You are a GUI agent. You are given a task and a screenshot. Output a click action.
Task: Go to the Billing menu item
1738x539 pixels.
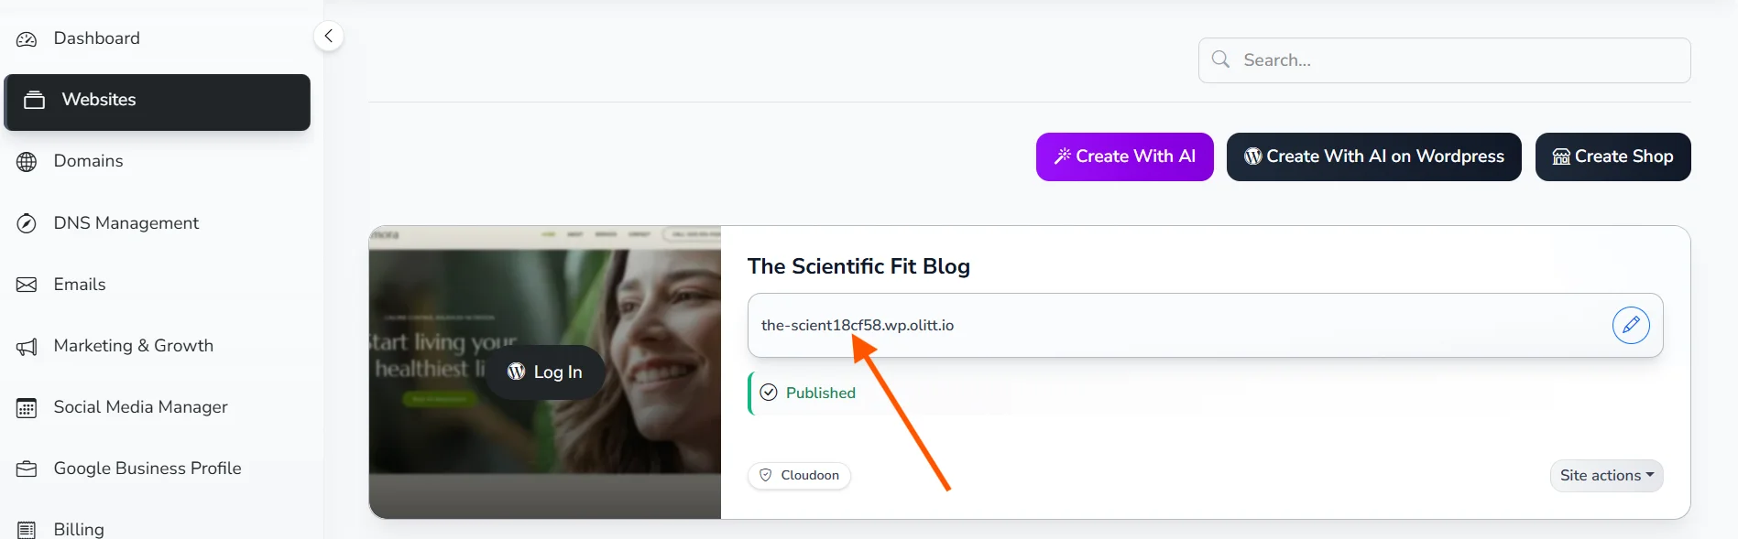point(79,529)
